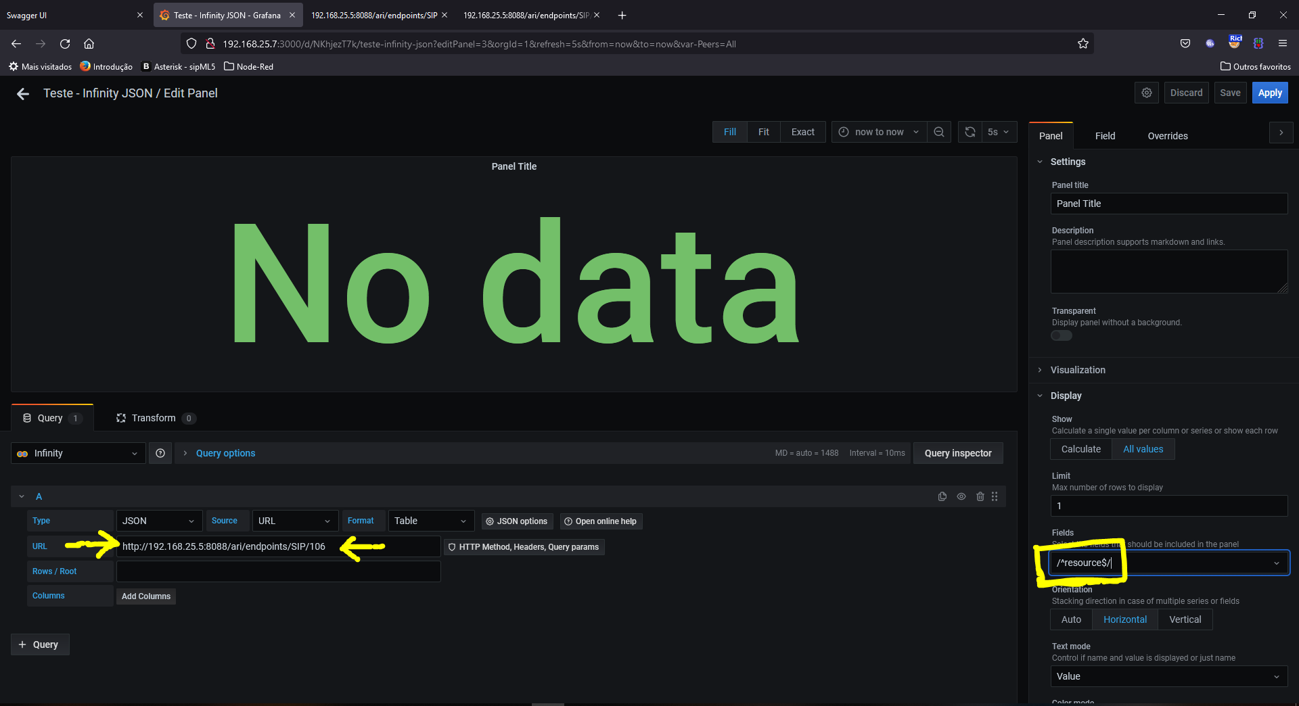Expand the Visualization section
The image size is (1299, 706).
1078,370
